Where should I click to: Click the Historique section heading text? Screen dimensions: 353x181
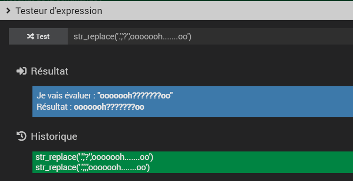click(54, 136)
